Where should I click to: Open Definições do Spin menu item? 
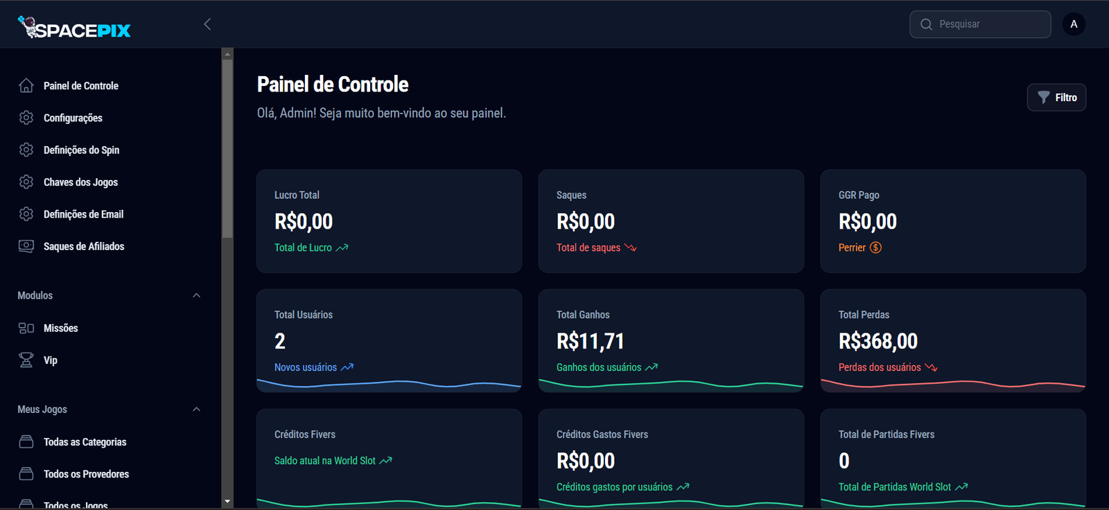(81, 150)
